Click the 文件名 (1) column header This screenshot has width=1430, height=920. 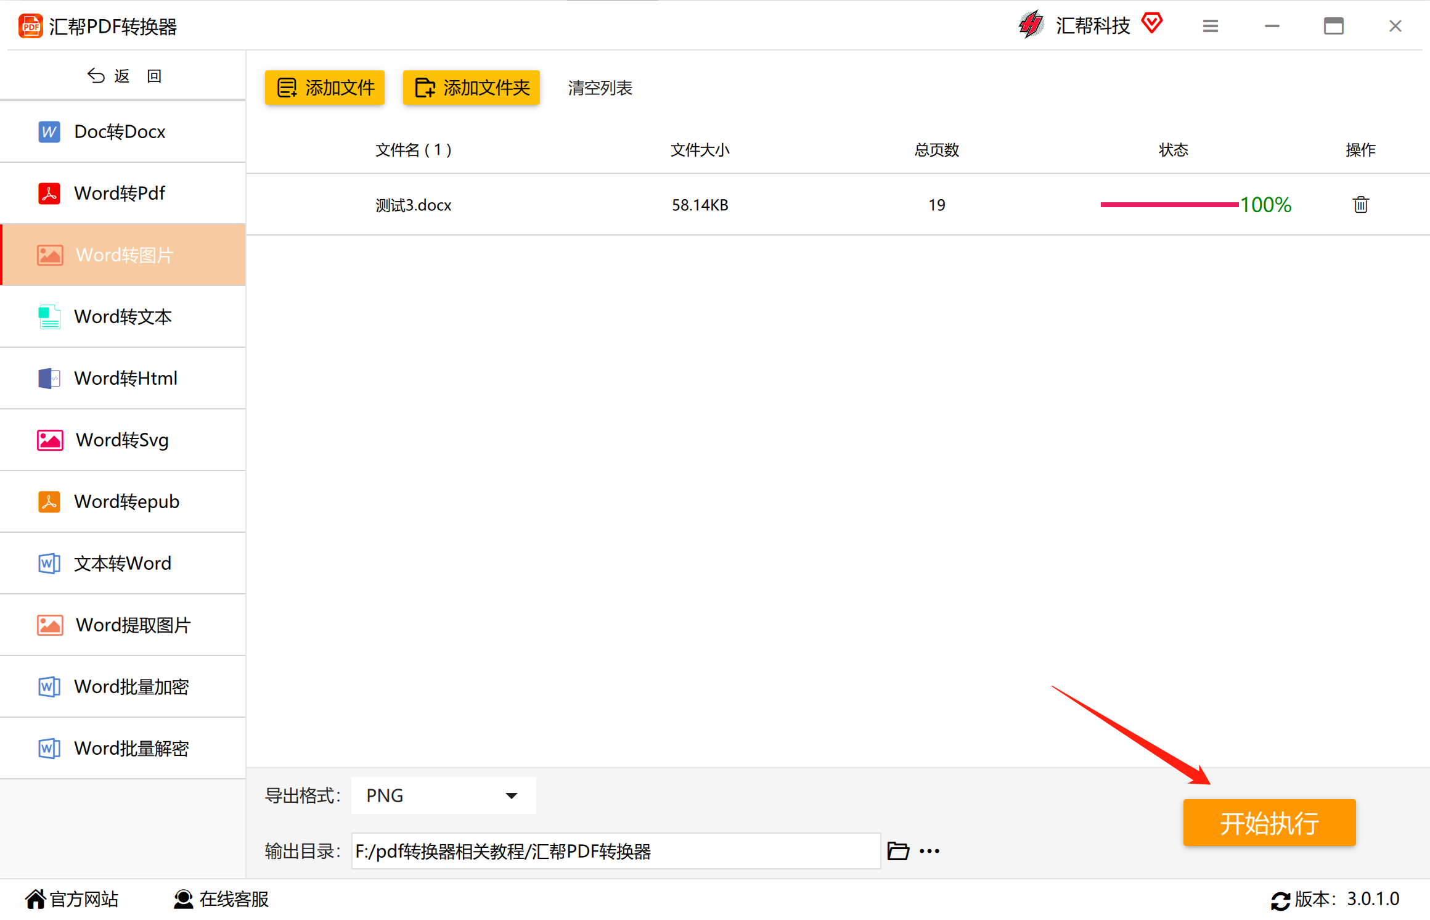(413, 150)
